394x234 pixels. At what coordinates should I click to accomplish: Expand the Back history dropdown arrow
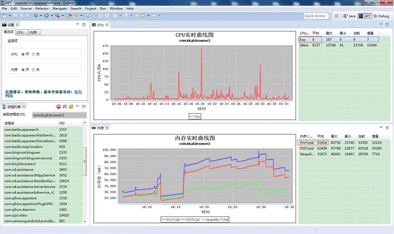tap(148, 16)
